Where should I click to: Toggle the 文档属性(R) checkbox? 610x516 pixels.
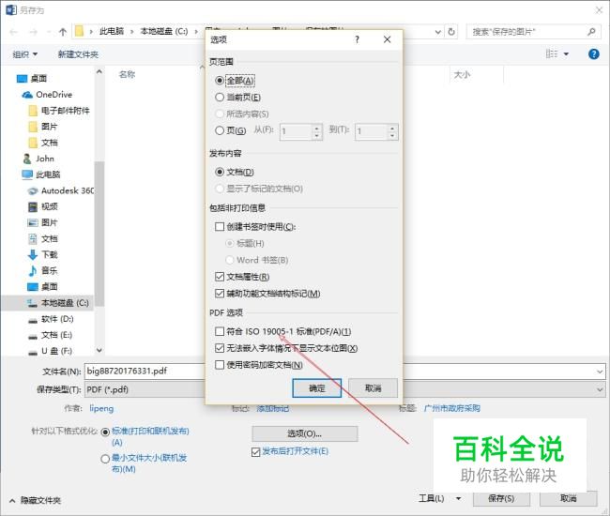pyautogui.click(x=220, y=277)
